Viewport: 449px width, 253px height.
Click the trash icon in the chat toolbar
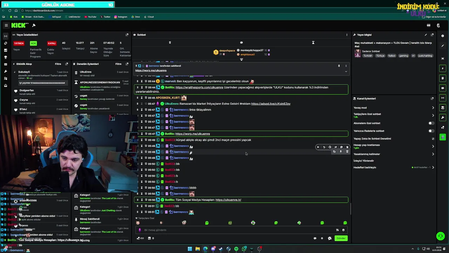170,43
